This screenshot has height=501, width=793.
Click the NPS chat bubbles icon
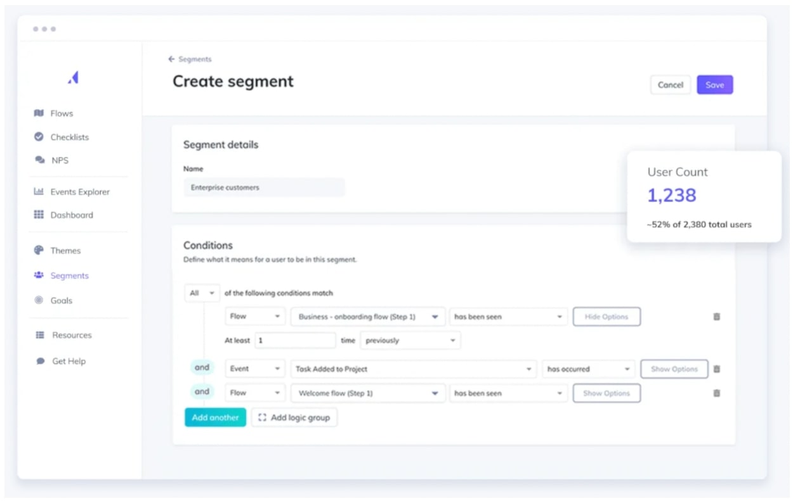click(x=39, y=160)
